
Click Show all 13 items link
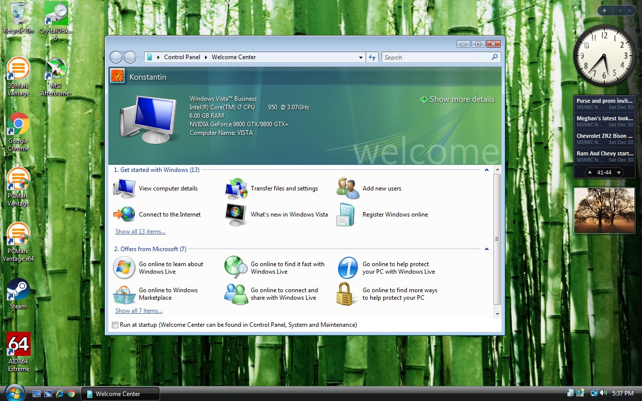click(140, 232)
